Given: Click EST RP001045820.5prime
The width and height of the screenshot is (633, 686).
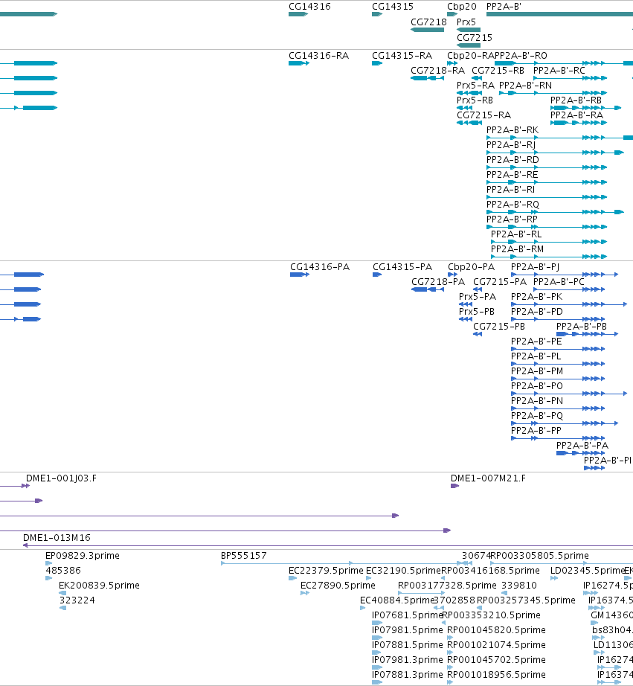Looking at the screenshot, I should click(x=496, y=630).
